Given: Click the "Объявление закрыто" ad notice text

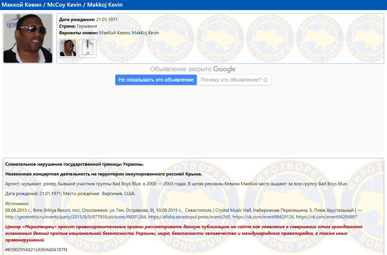Looking at the screenshot, I should [181, 69].
